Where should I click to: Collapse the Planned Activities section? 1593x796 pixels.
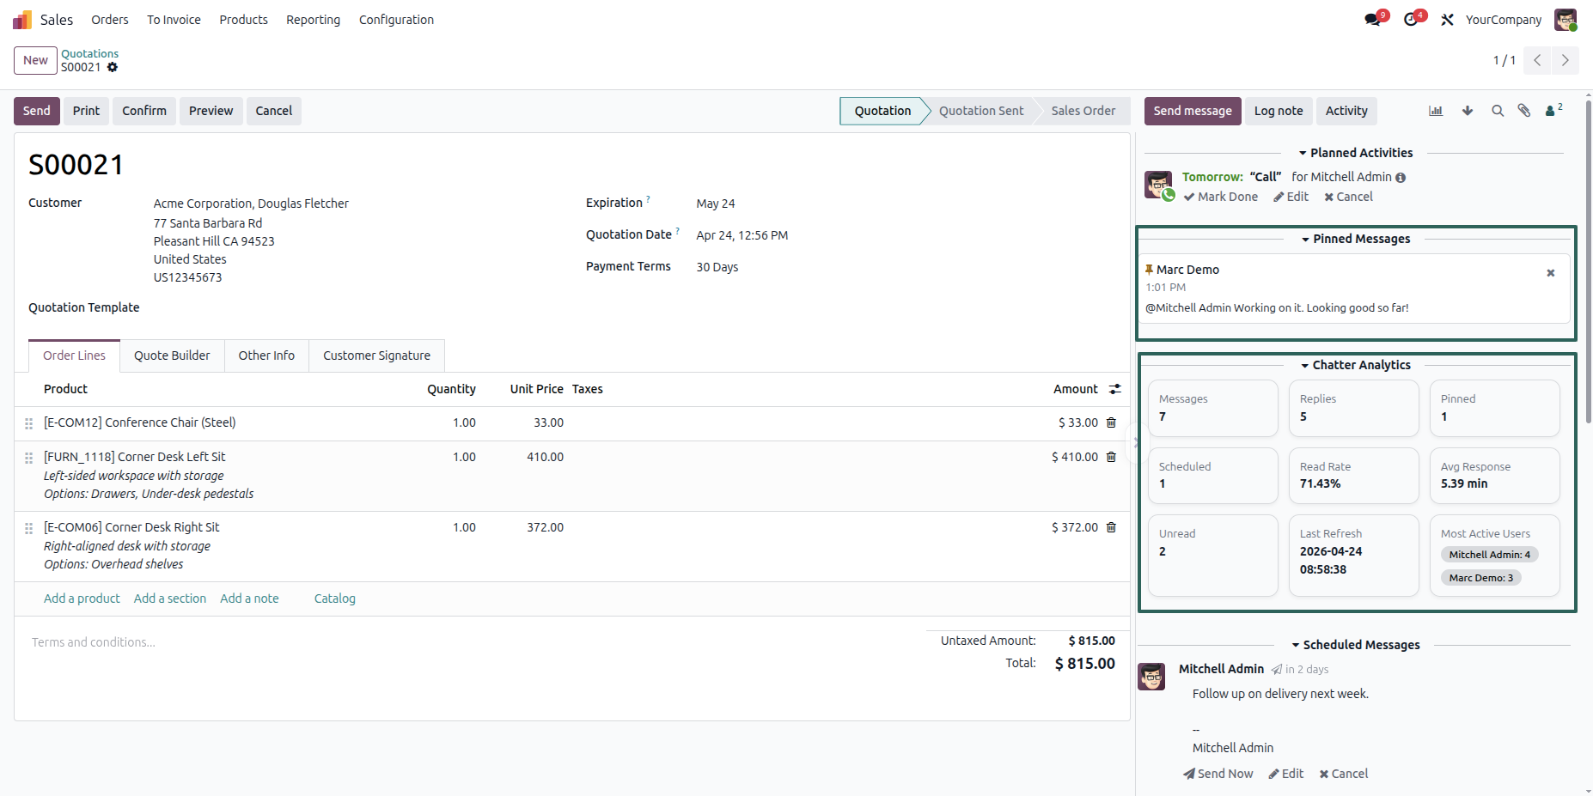(1355, 153)
